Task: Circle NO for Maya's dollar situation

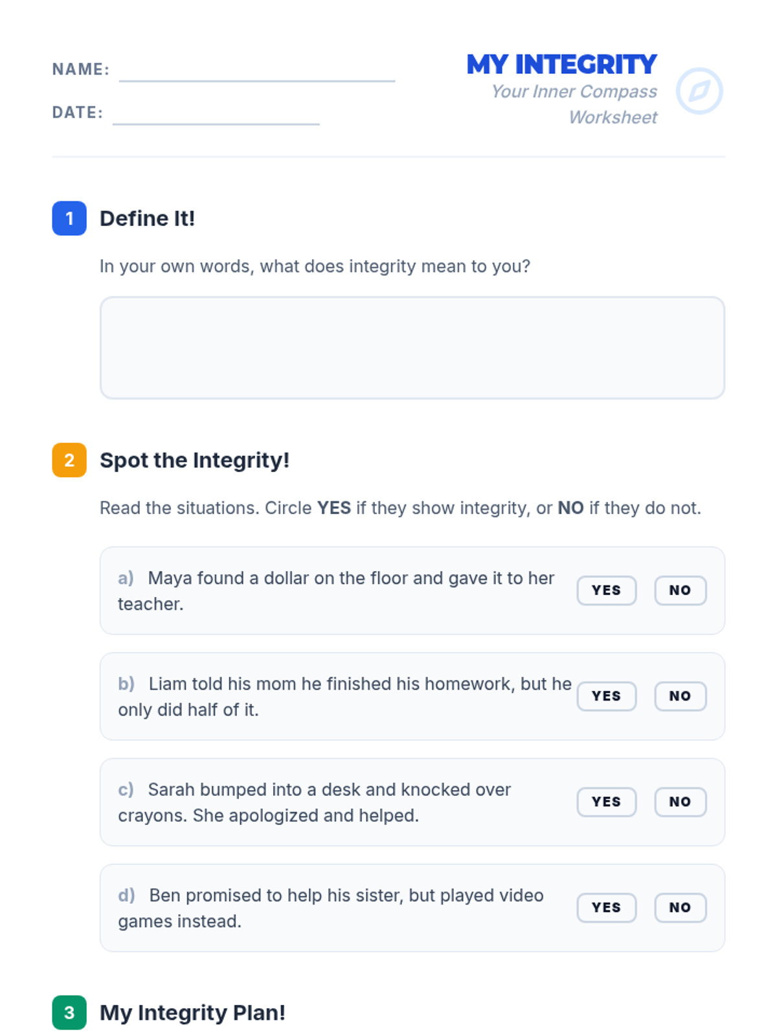Action: click(x=680, y=591)
